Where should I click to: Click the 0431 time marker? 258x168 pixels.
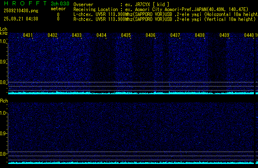coord(28,36)
